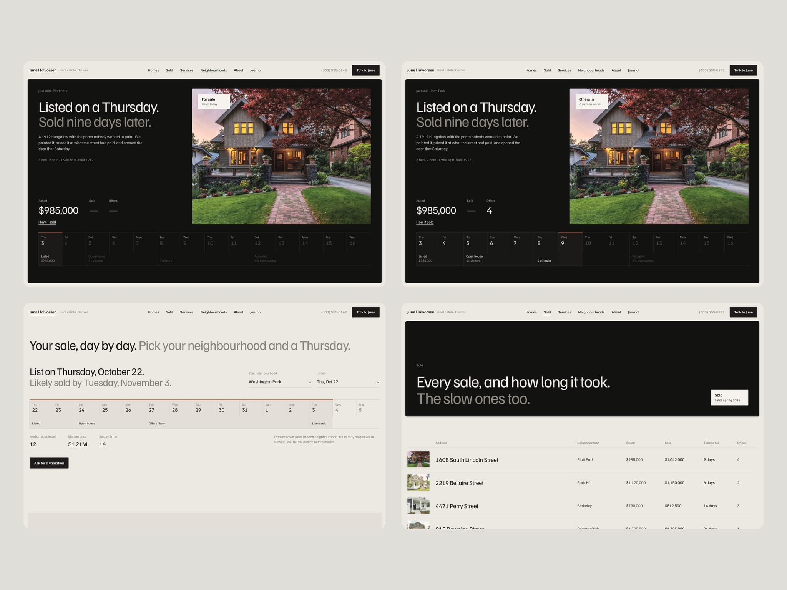Viewport: 787px width, 590px height.
Task: Open the 4471 Perry Street thumbnail
Action: click(418, 505)
